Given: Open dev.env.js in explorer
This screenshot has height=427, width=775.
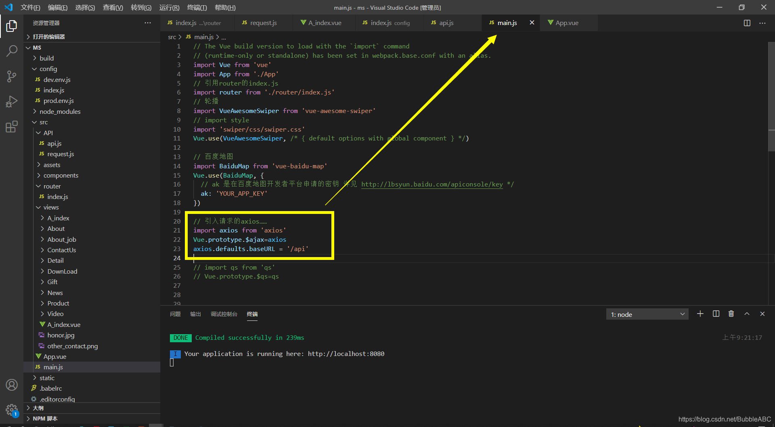Looking at the screenshot, I should (92, 80).
